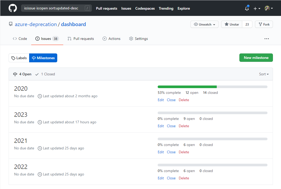
Task: Switch to the Actions tab
Action: [111, 39]
